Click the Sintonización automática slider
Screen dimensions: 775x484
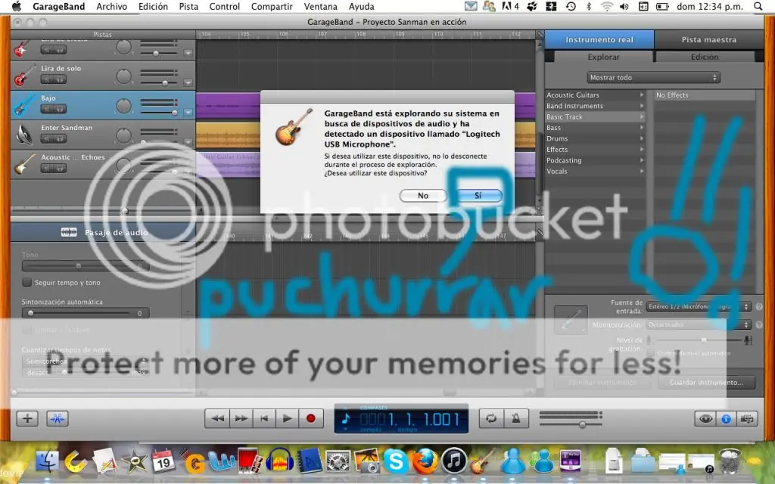[85, 313]
